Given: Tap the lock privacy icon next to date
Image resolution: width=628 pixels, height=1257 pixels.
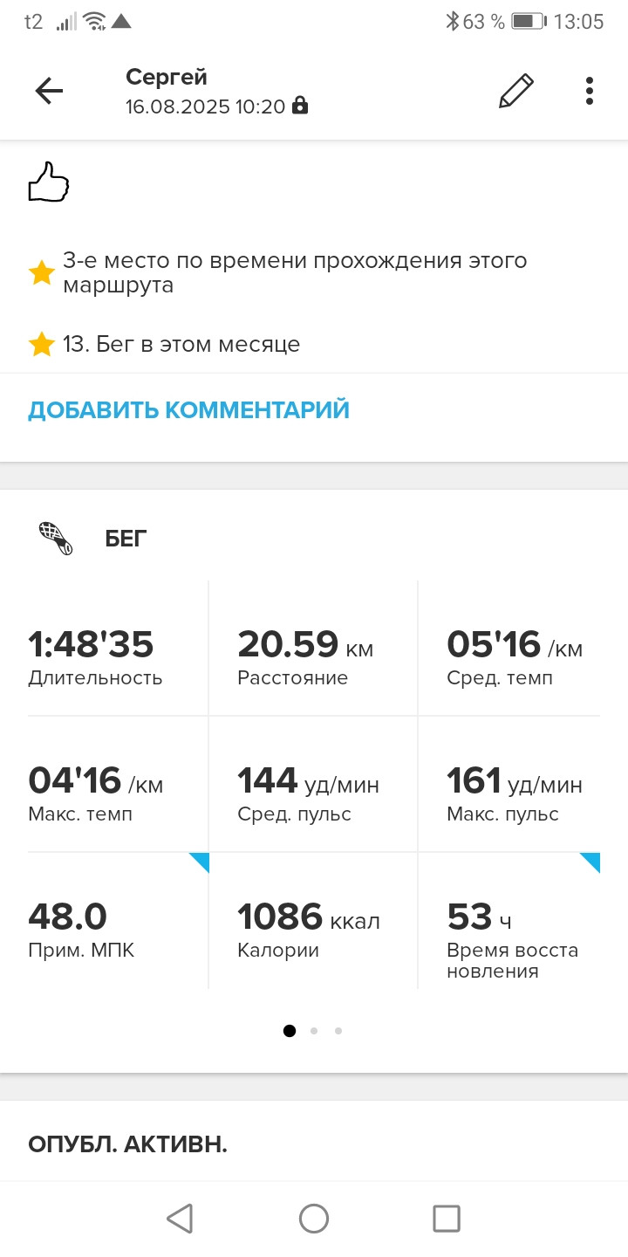Looking at the screenshot, I should click(x=300, y=106).
